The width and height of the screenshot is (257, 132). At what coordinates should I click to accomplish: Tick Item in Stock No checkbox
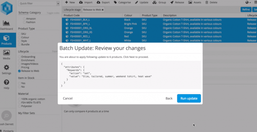(19, 87)
